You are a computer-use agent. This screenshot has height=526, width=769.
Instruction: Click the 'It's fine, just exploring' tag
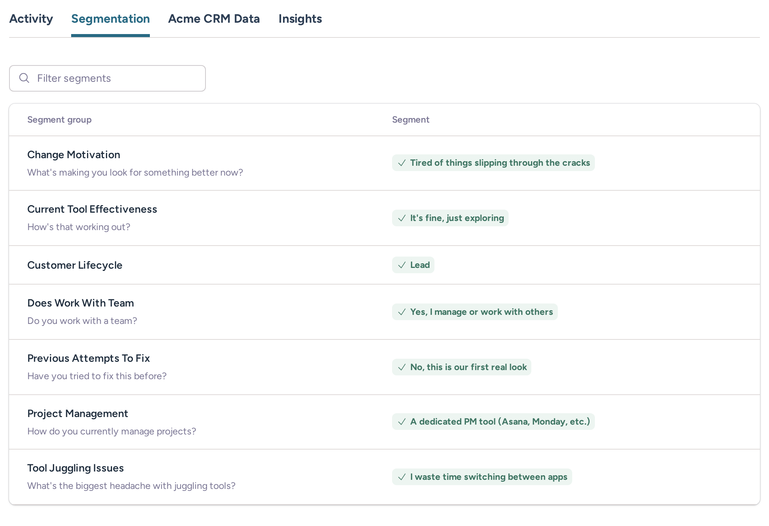(x=450, y=218)
